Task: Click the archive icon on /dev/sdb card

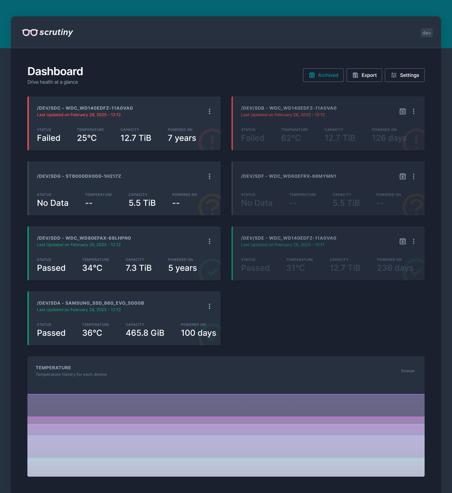Action: [x=402, y=112]
